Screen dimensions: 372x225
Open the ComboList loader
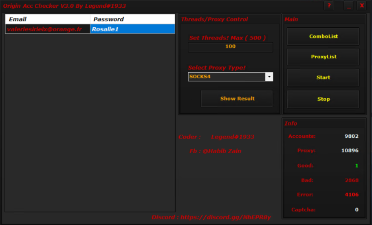[323, 36]
